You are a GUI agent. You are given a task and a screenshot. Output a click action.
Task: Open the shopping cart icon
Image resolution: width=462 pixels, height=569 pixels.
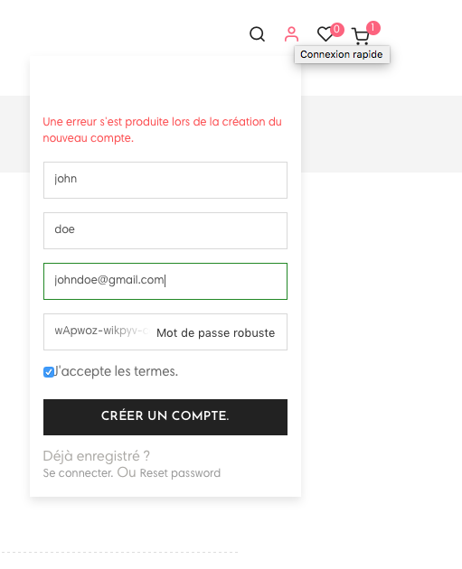click(361, 36)
